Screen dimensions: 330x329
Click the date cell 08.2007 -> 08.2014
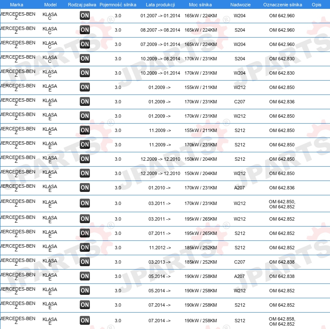tap(160, 30)
